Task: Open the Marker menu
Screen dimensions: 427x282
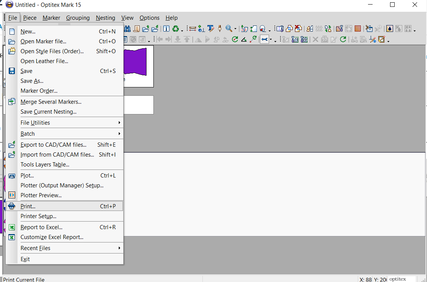Action: pyautogui.click(x=51, y=18)
